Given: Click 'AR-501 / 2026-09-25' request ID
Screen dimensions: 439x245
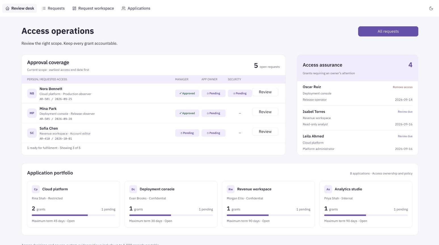Looking at the screenshot, I should 56,99.
